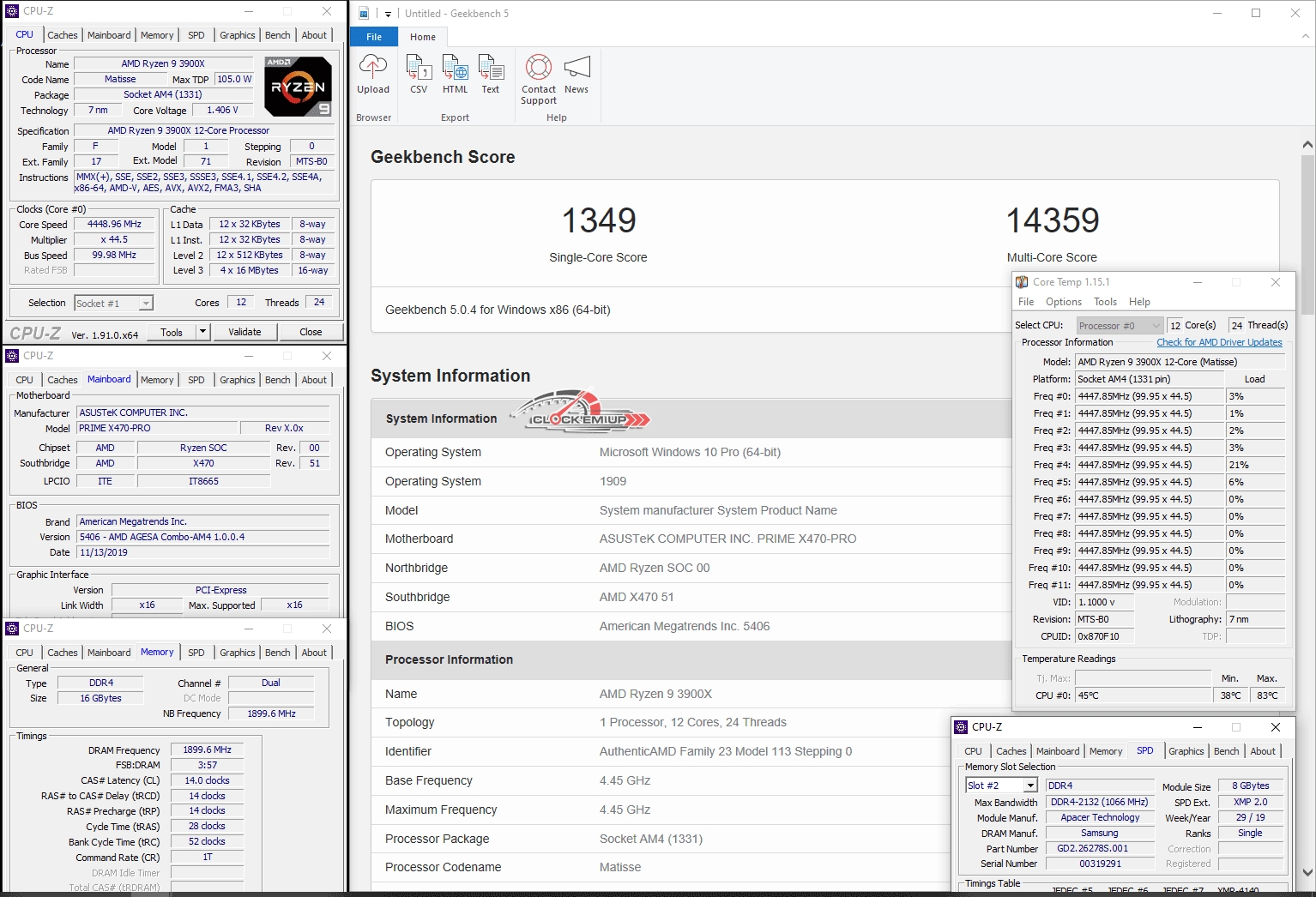Expand the Socket #1 selection dropdown
The width and height of the screenshot is (1316, 897).
coord(146,304)
